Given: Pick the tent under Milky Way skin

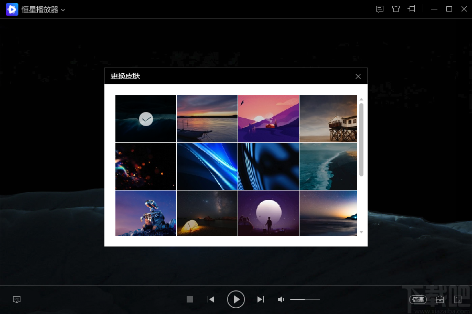Looking at the screenshot, I should (x=207, y=213).
